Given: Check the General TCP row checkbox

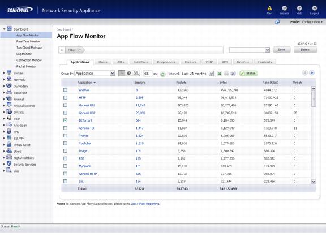Looking at the screenshot, I should [65, 128].
